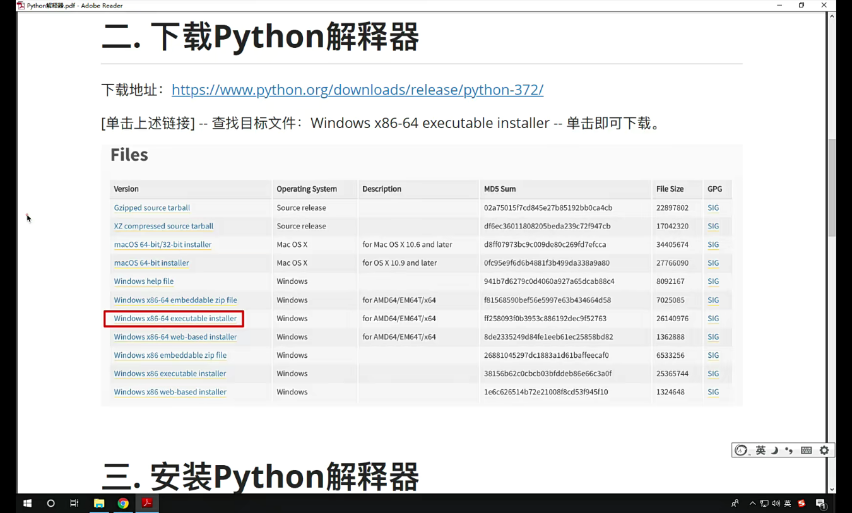Click Windows x86 executable installer link
The width and height of the screenshot is (852, 513).
[x=170, y=374]
